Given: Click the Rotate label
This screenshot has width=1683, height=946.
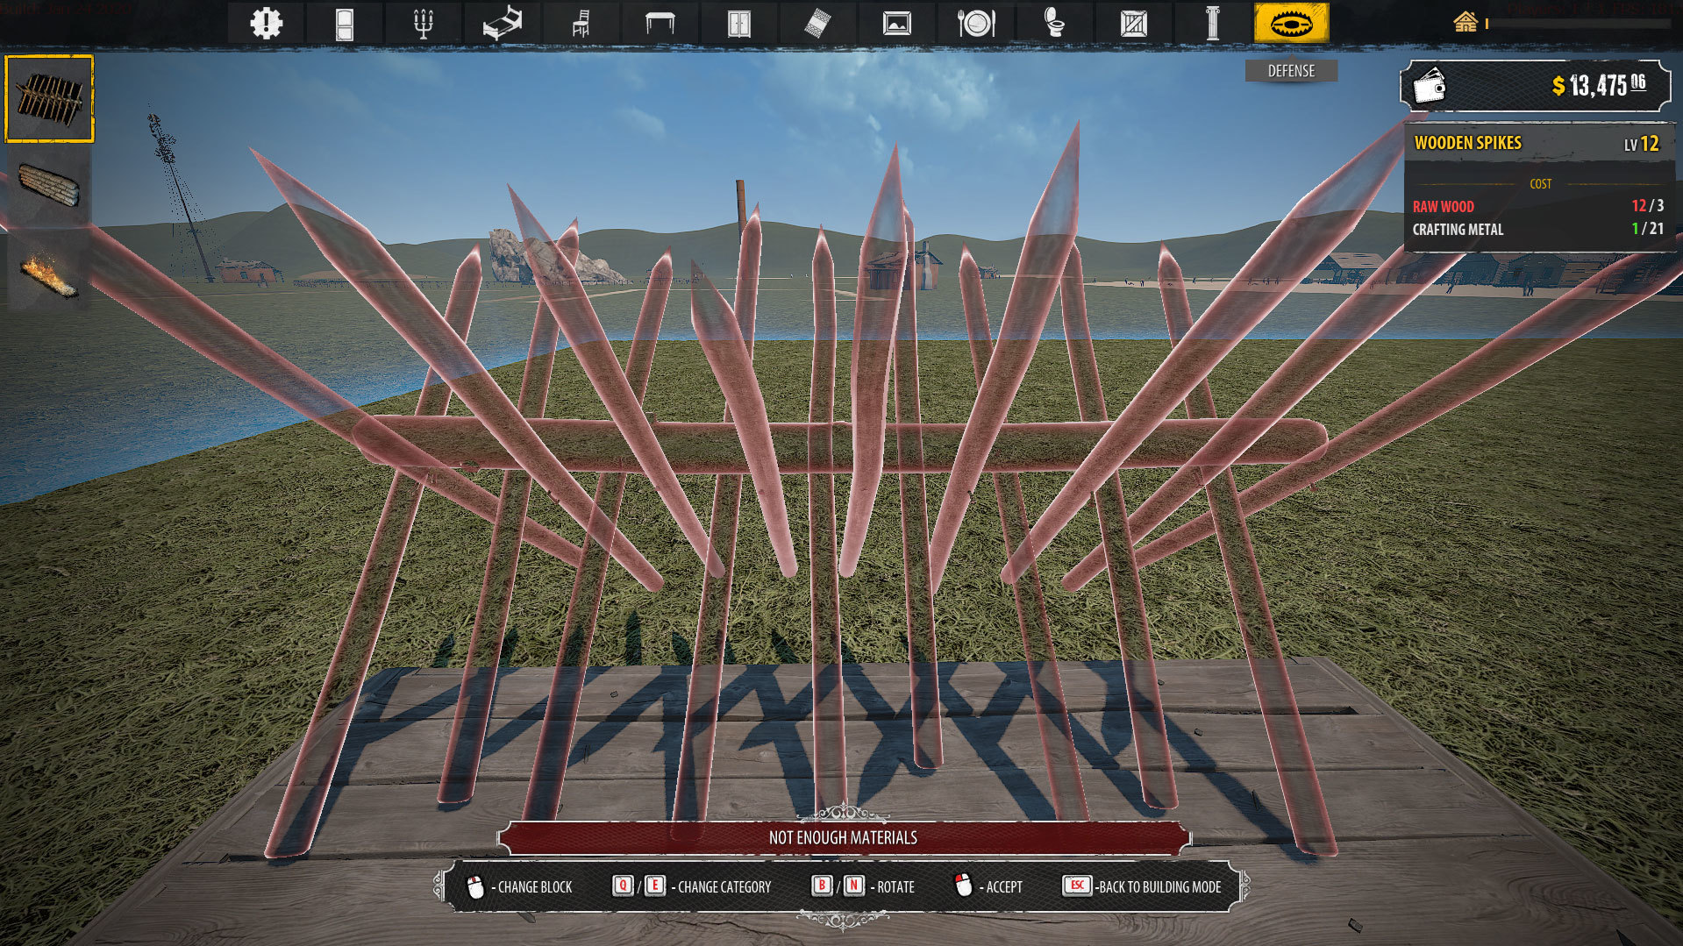Looking at the screenshot, I should [895, 887].
